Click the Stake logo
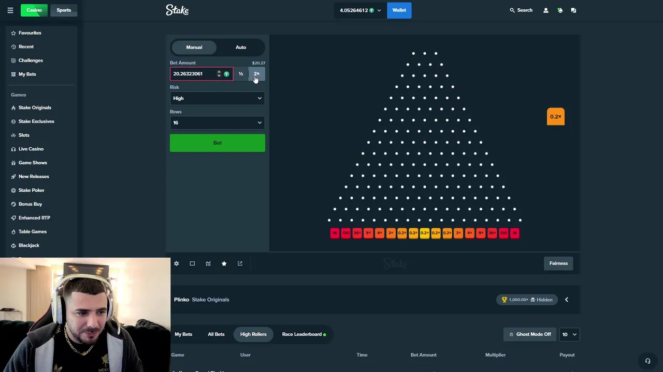The width and height of the screenshot is (663, 372). [177, 10]
